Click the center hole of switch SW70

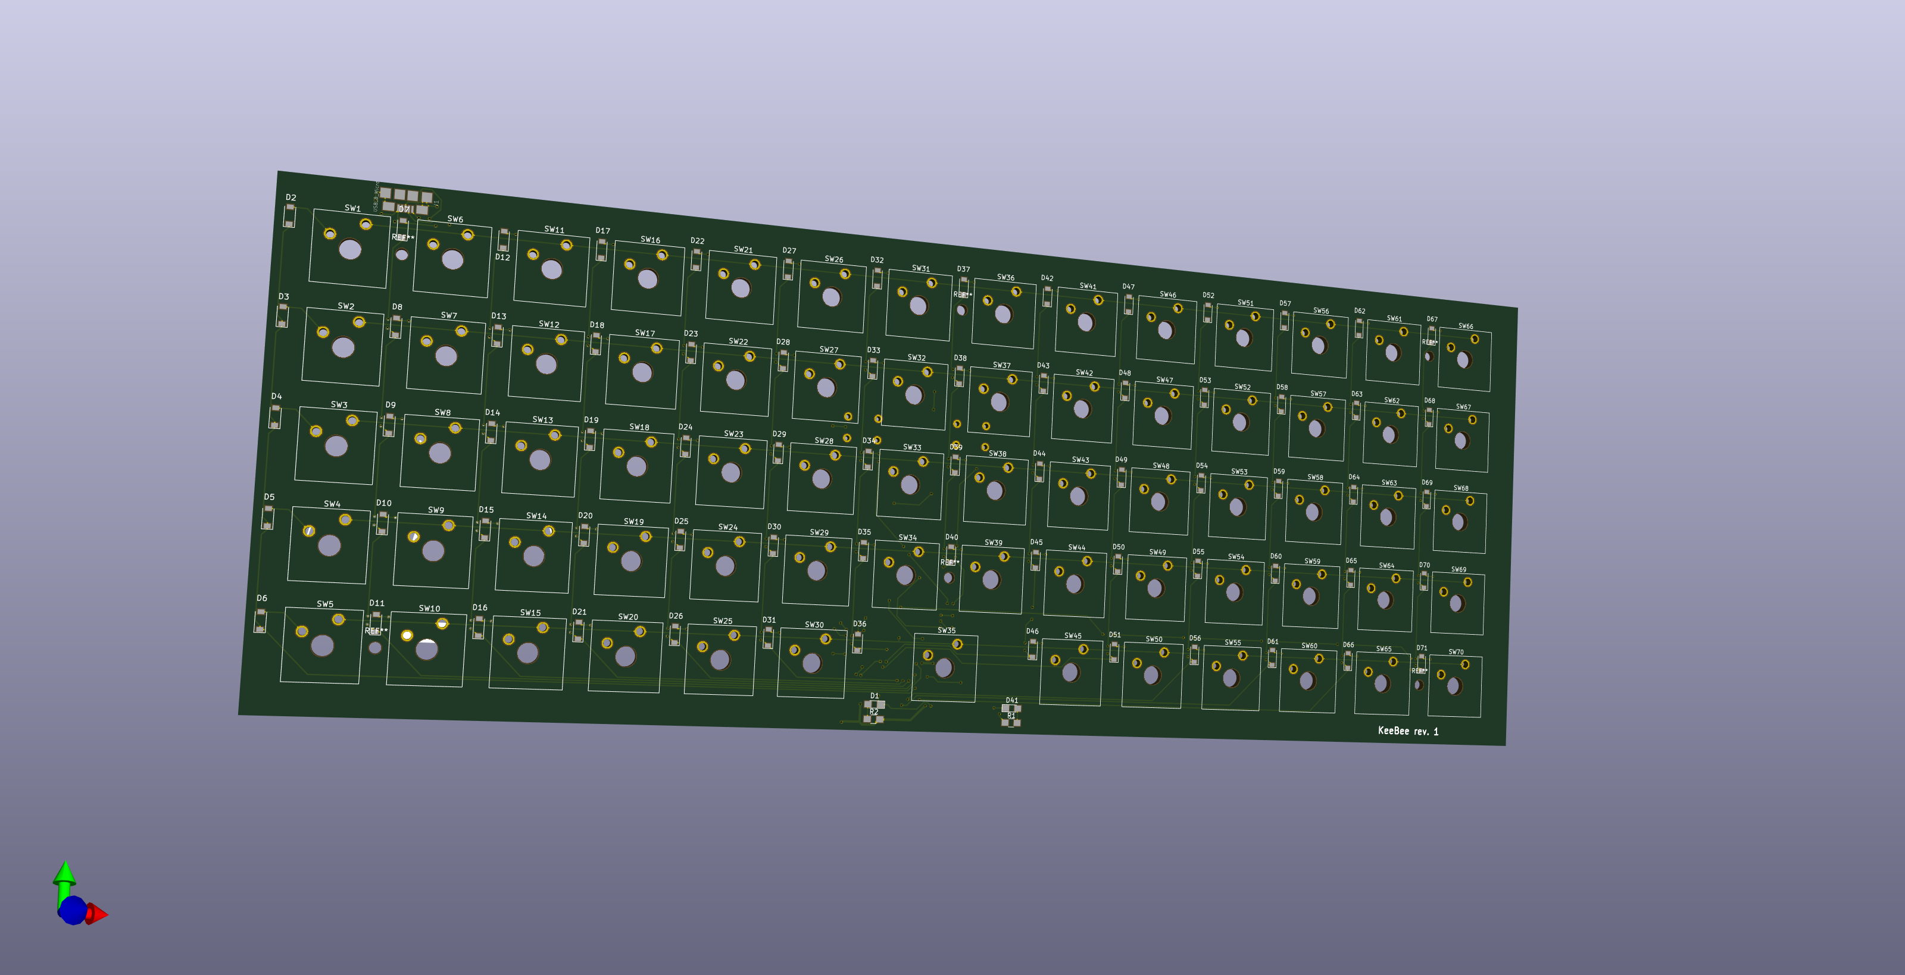click(x=1453, y=686)
